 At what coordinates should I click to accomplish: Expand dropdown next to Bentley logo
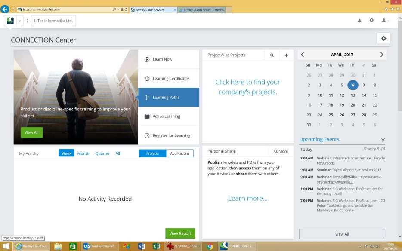point(20,21)
